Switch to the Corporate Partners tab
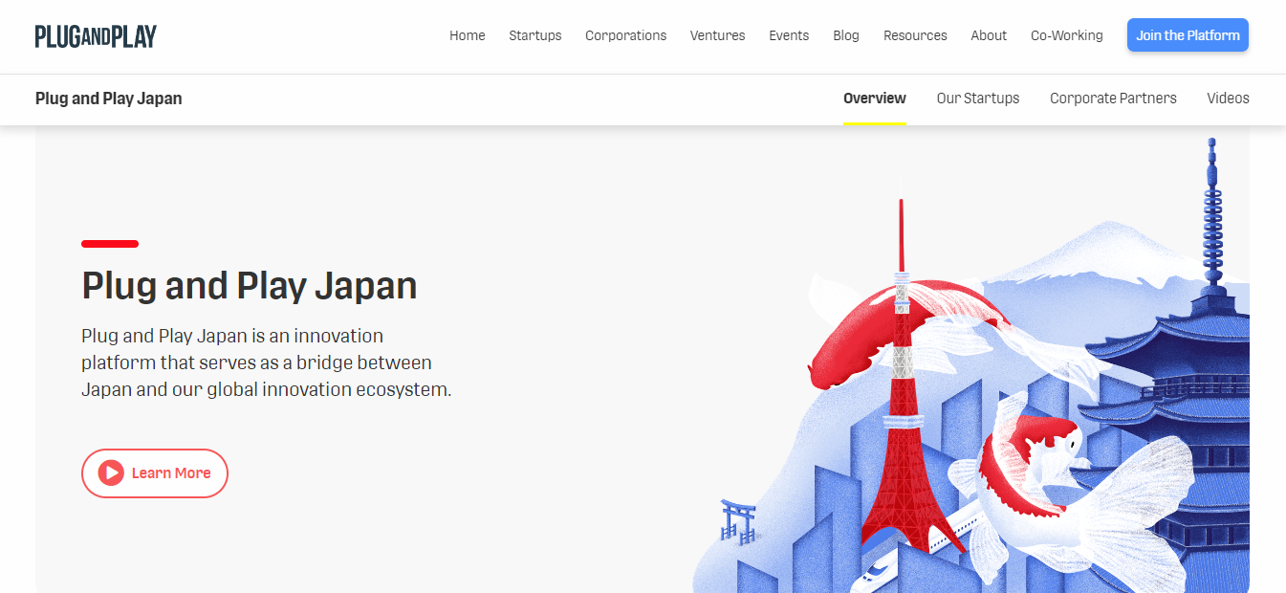 click(1113, 99)
